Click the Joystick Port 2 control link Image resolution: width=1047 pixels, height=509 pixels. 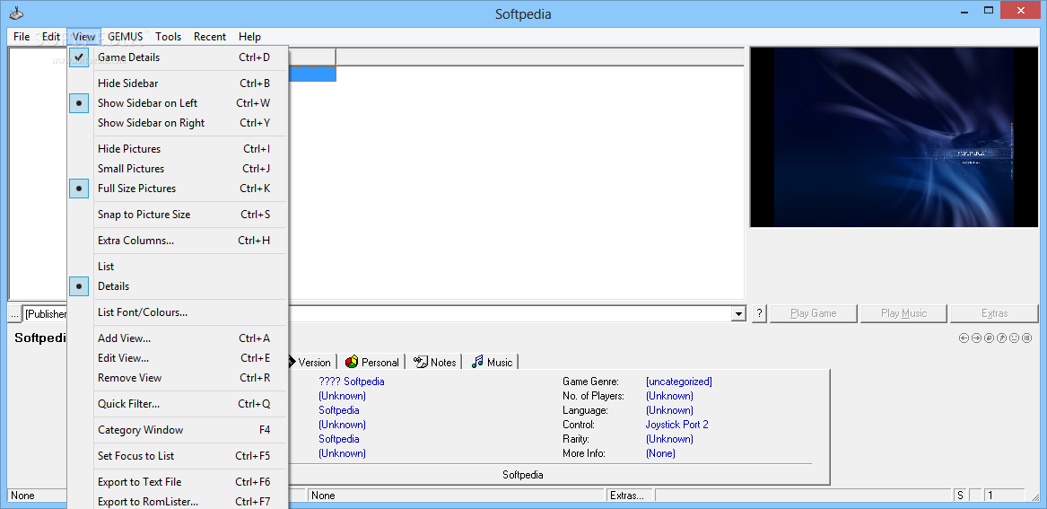[x=676, y=424]
